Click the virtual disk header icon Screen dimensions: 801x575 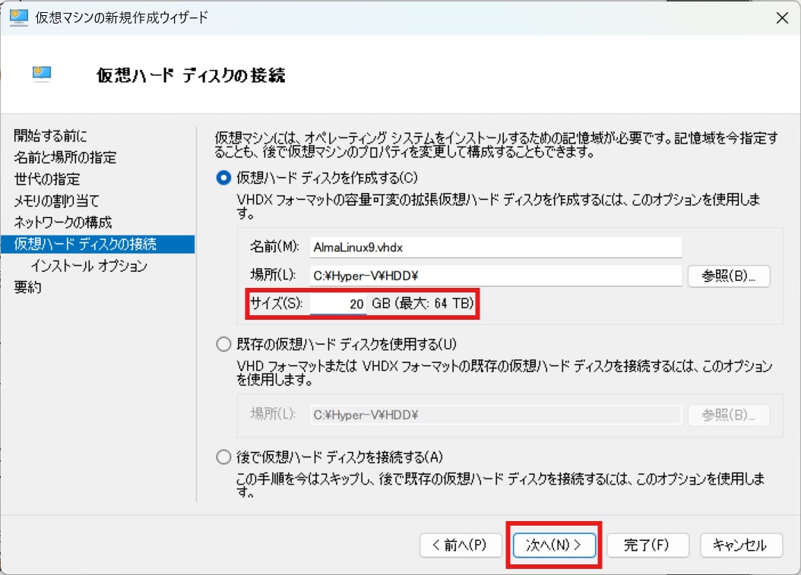click(42, 74)
